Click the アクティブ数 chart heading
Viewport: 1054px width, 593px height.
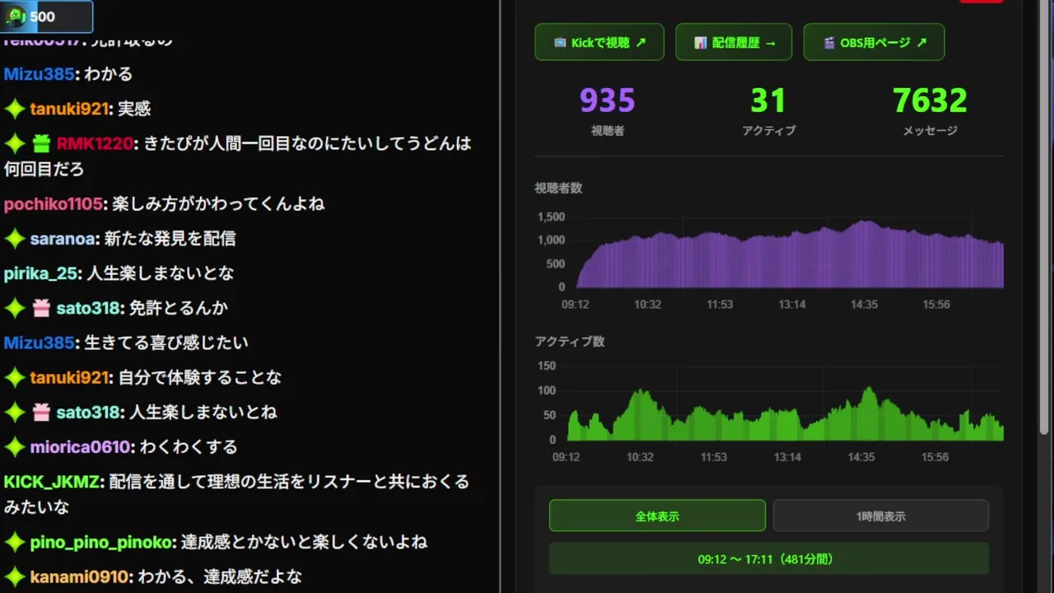570,341
